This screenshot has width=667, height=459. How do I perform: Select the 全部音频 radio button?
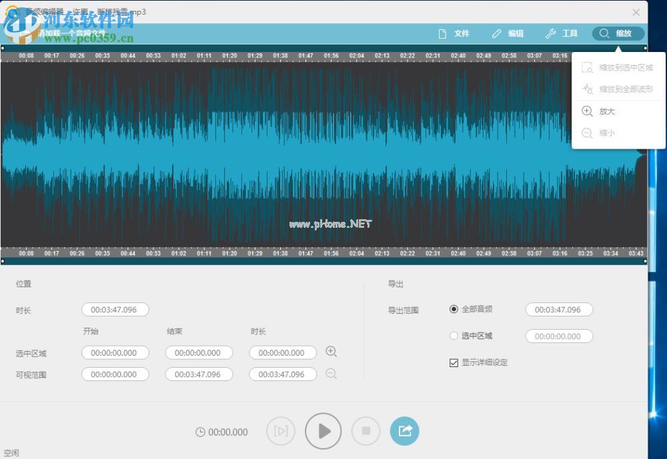coord(454,309)
